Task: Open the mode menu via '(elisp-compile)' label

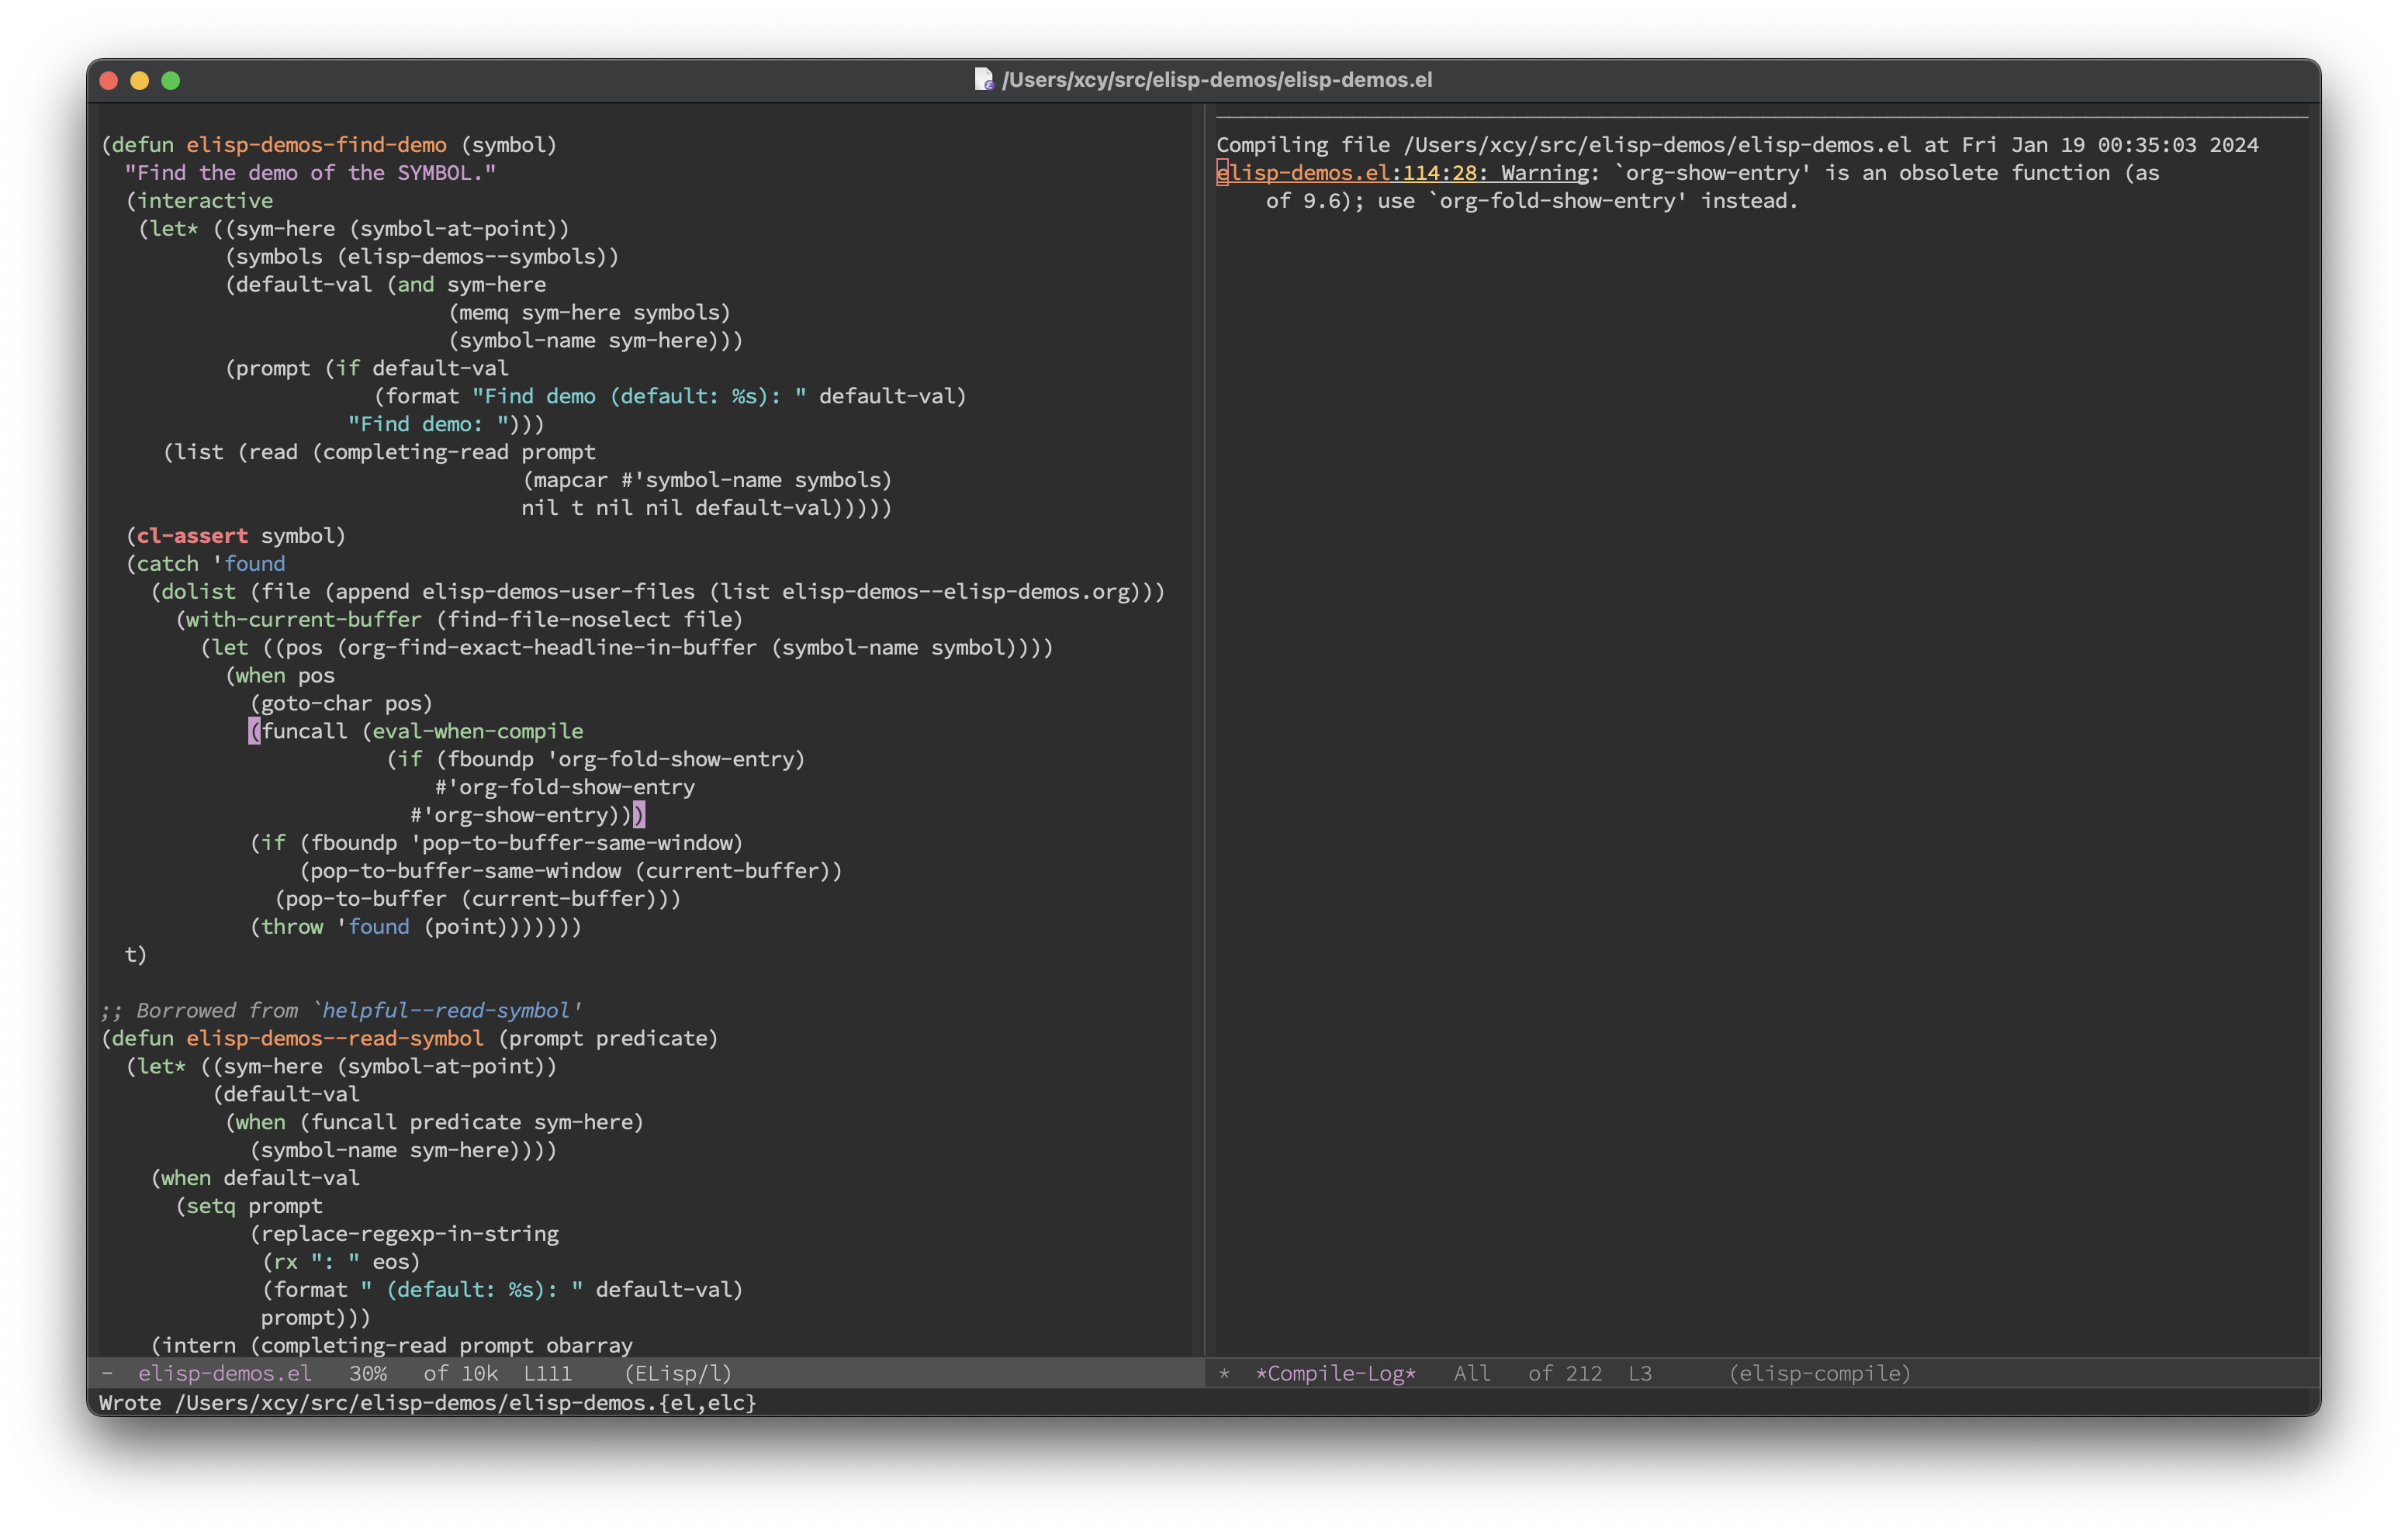Action: pos(1818,1373)
